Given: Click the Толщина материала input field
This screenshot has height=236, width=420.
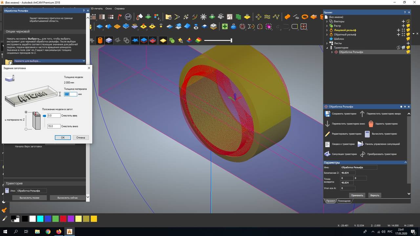Looking at the screenshot, I should click(71, 94).
